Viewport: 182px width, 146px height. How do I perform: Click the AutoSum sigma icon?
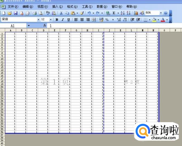(x=114, y=13)
